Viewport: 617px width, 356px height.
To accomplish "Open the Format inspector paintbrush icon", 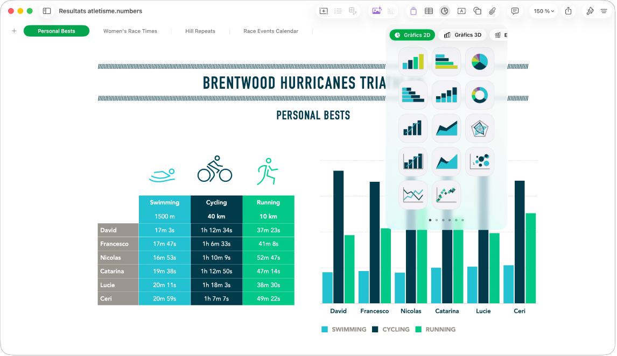I will pos(590,11).
